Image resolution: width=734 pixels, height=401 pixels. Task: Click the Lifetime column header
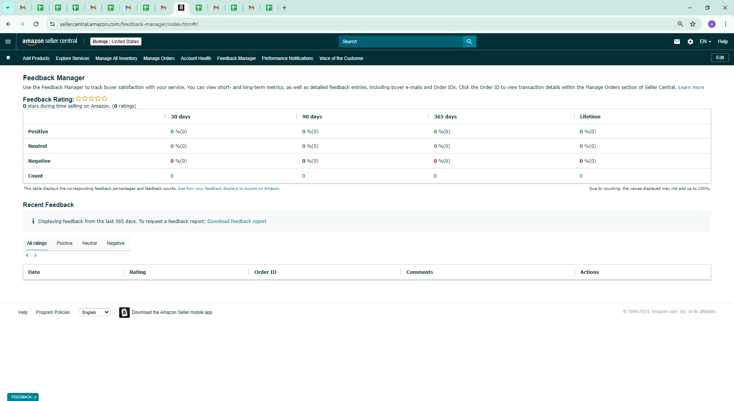(x=590, y=117)
